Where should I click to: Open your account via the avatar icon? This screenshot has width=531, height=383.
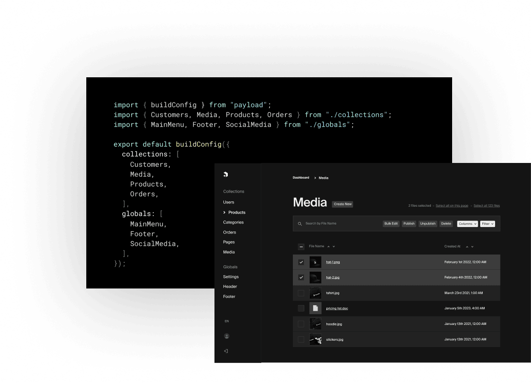click(226, 336)
